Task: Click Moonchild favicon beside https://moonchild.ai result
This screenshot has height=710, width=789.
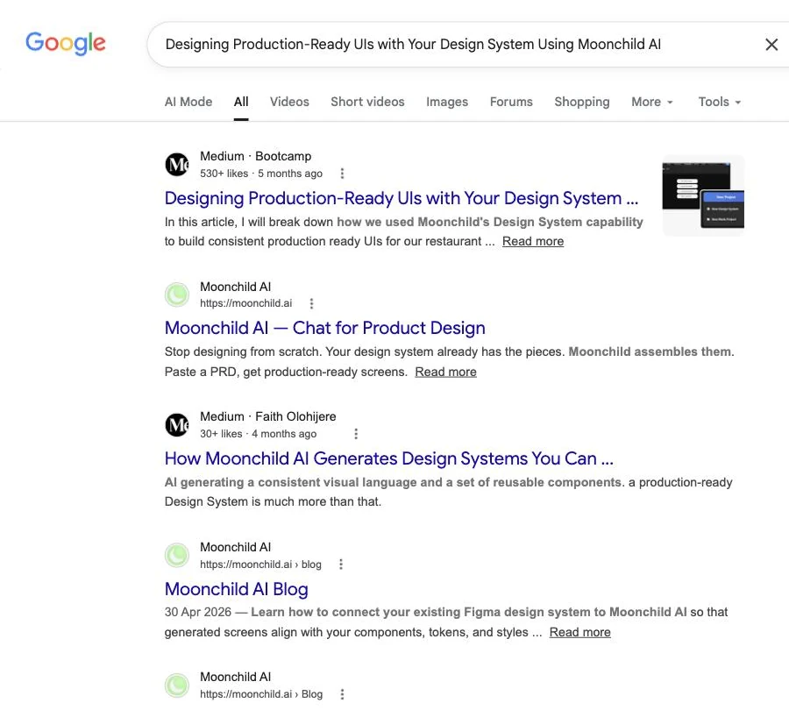Action: point(177,295)
